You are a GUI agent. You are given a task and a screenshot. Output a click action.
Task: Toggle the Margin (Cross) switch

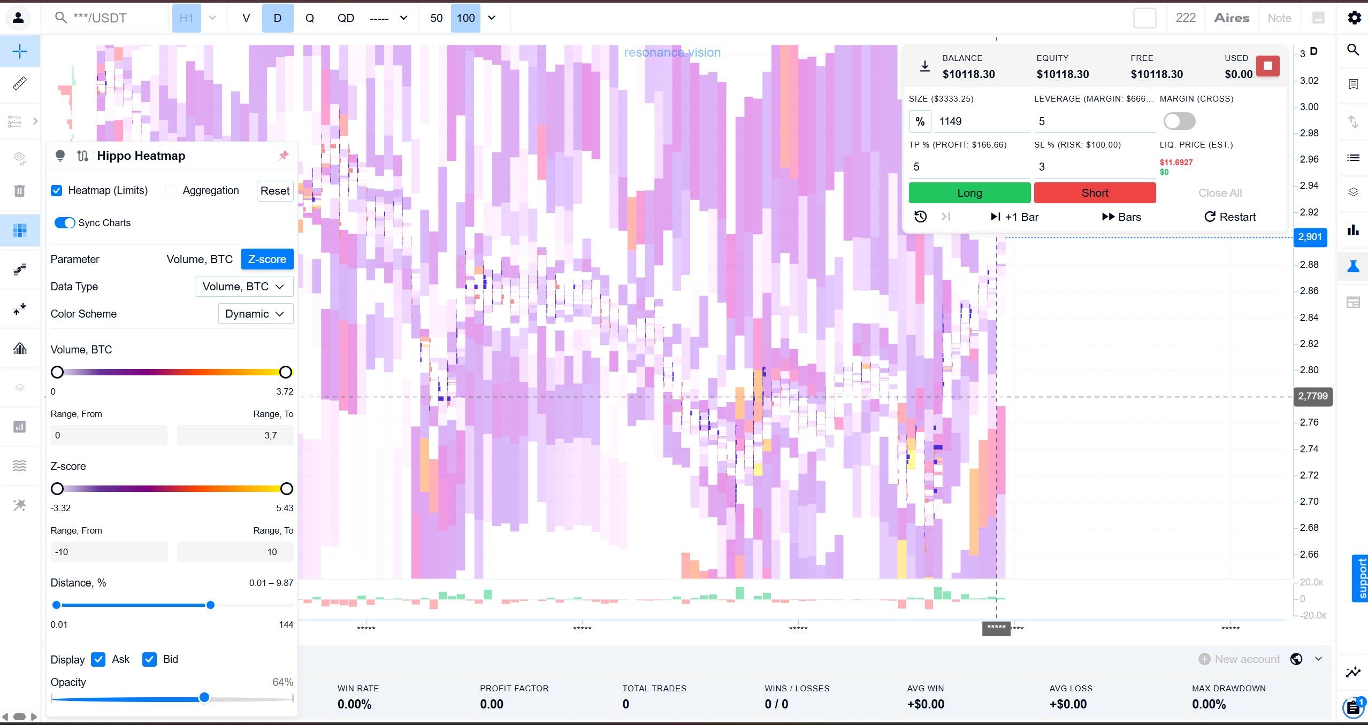click(1179, 121)
